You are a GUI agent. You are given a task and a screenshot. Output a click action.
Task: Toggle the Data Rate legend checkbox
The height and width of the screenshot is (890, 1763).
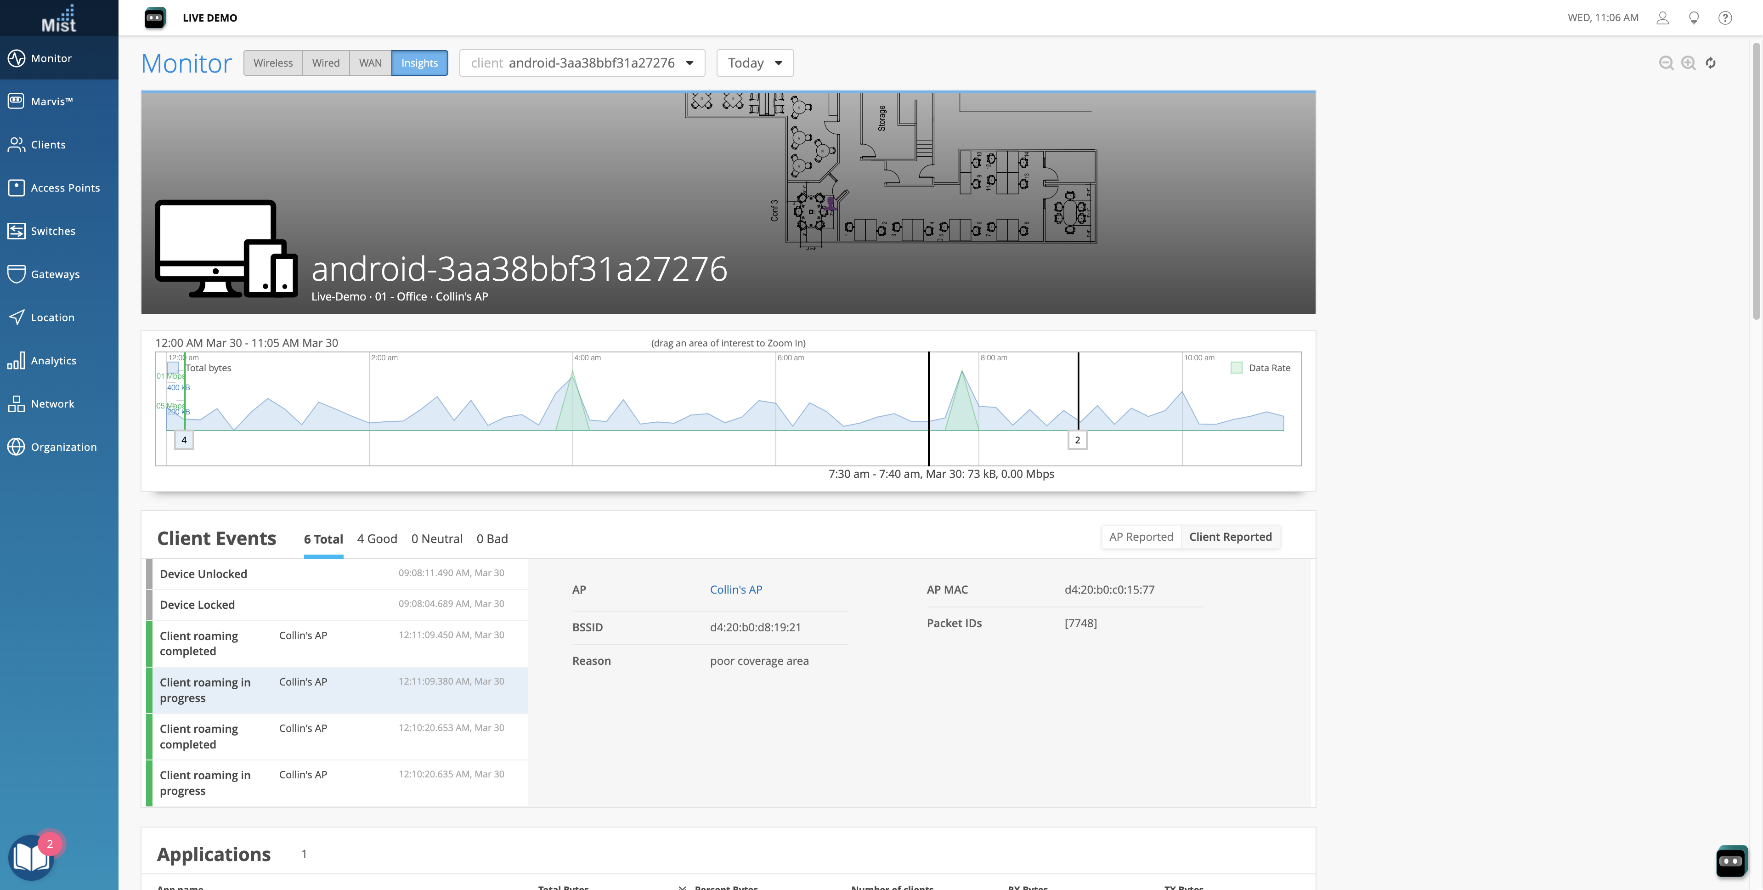(x=1237, y=368)
